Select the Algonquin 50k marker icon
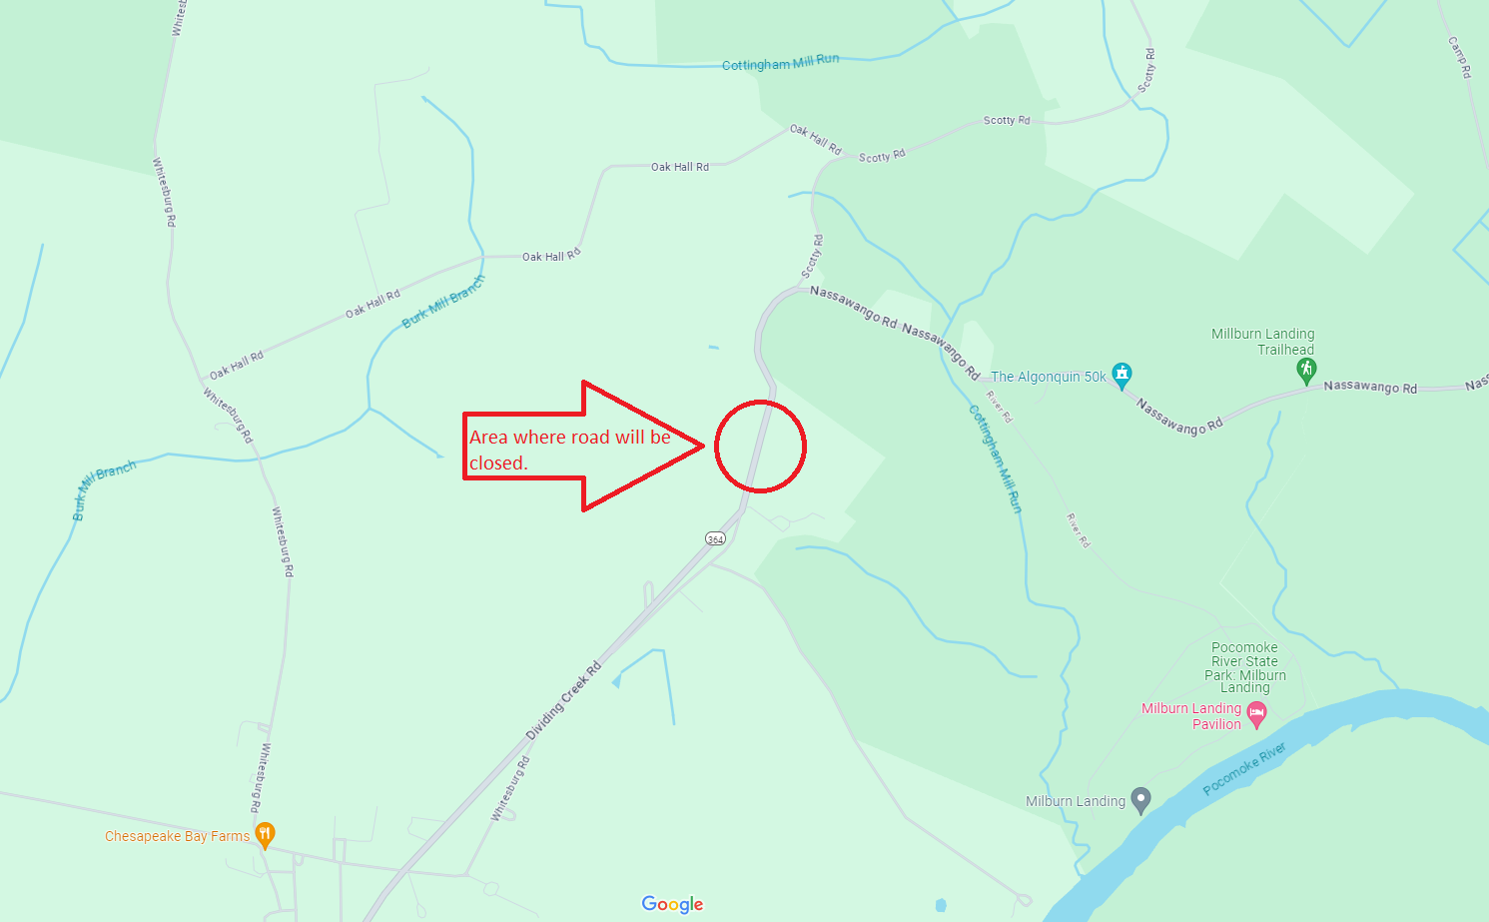 click(1121, 376)
